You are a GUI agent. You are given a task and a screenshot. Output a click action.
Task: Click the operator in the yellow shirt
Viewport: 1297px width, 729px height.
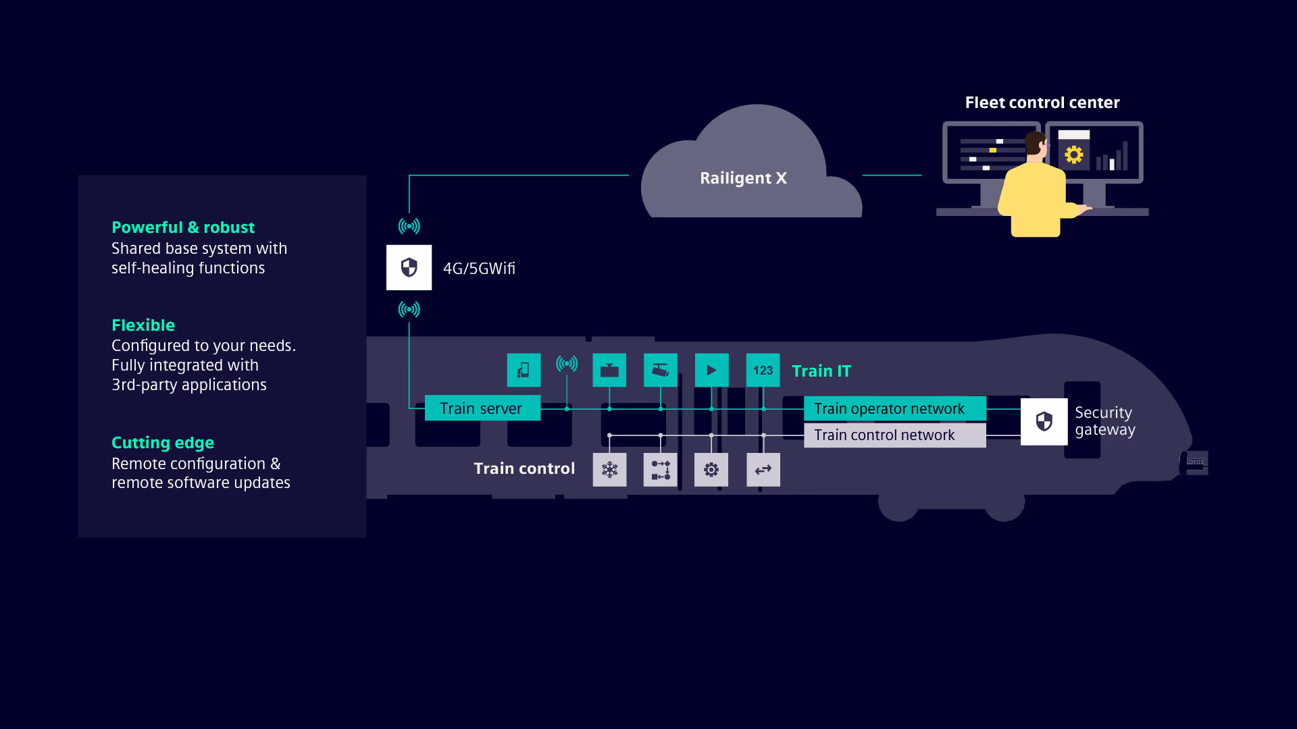click(1037, 186)
